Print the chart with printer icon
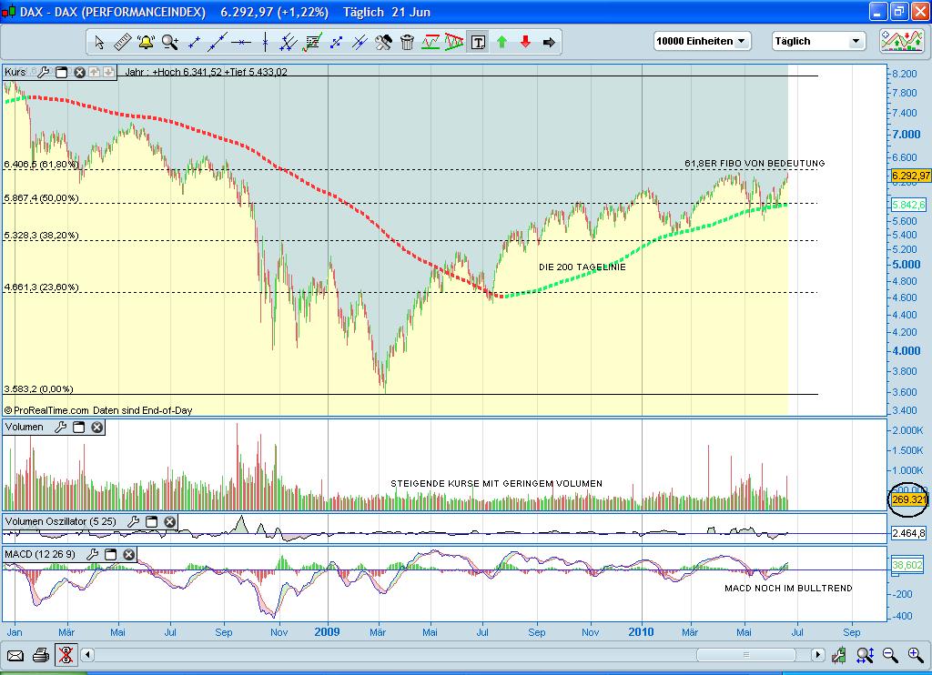The width and height of the screenshot is (932, 675). (40, 655)
